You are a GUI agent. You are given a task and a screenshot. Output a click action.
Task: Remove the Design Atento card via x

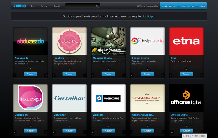(163, 76)
